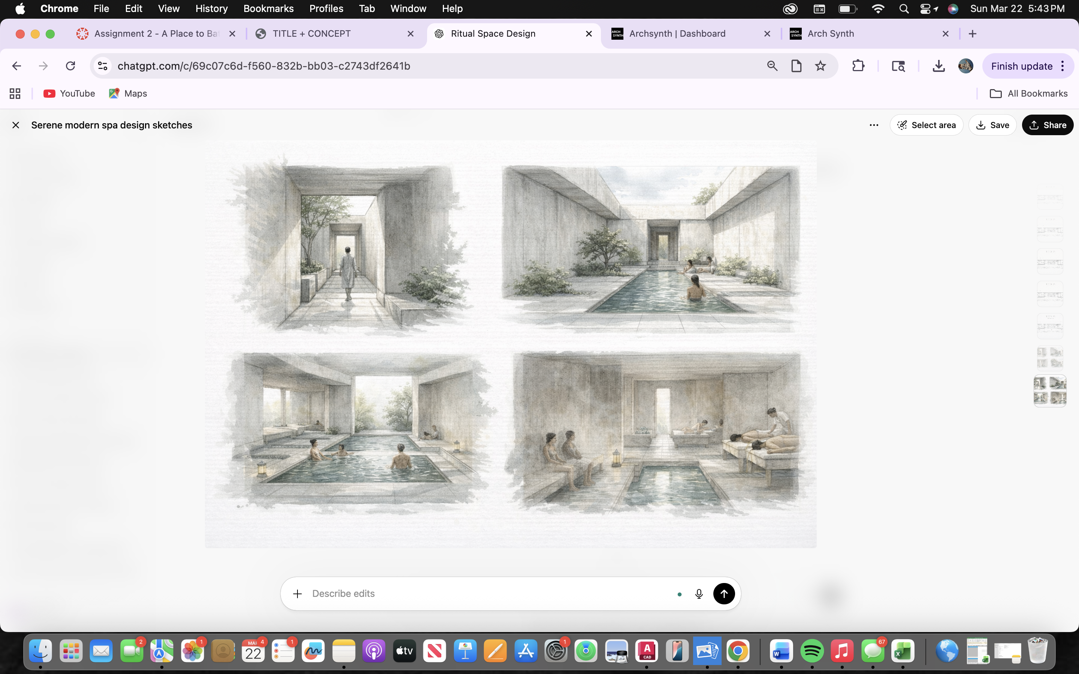The height and width of the screenshot is (674, 1079).
Task: Expand Chrome three-dot menu beside Finish update
Action: tap(1063, 66)
